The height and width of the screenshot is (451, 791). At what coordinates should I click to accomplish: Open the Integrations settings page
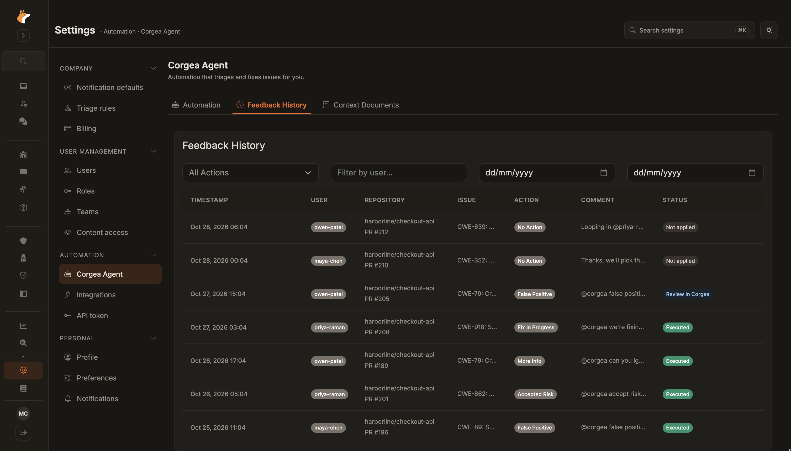coord(110,294)
